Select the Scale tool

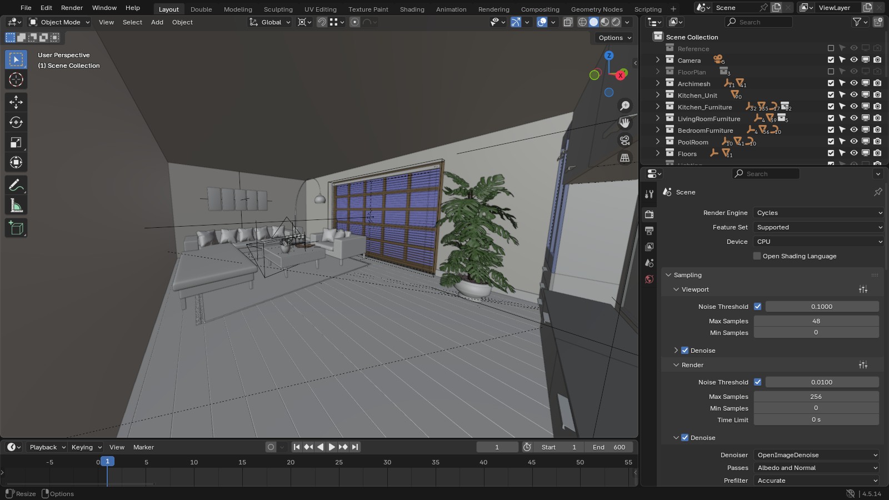(16, 143)
